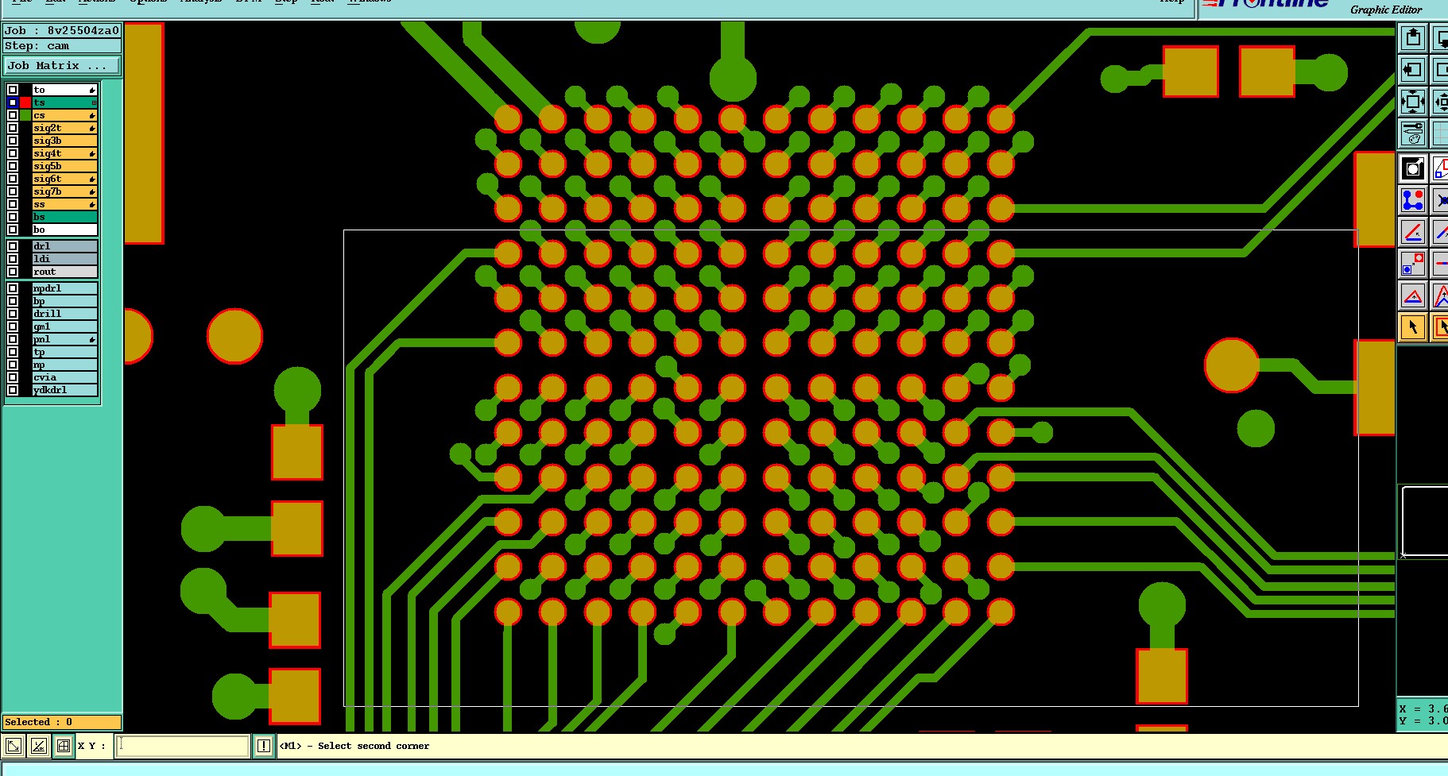Enable the 'bs' layer checkbox

[x=13, y=217]
